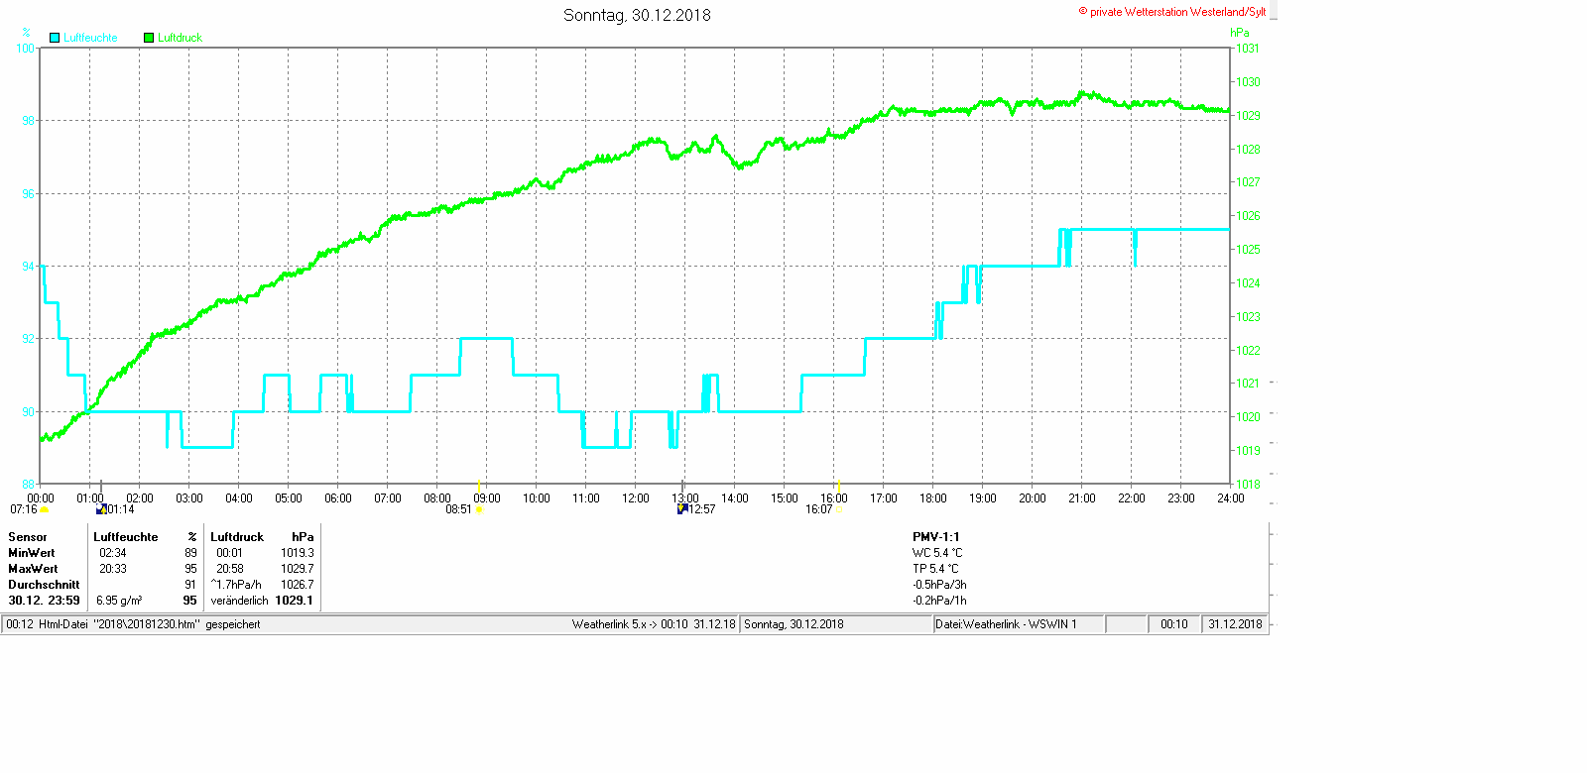Click the 'Luftdruck' table column header
Screen dimensions: 1587x773
tap(237, 537)
